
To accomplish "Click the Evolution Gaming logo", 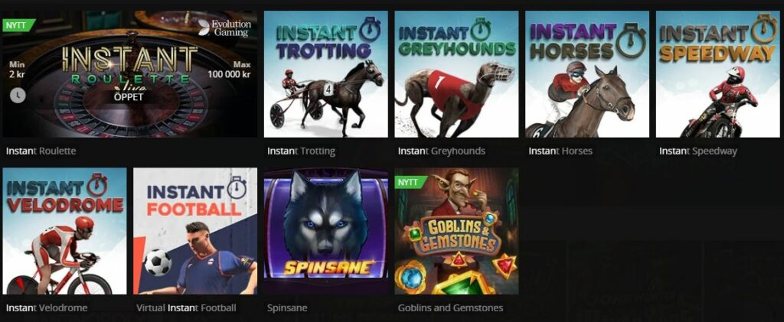I will [x=223, y=28].
